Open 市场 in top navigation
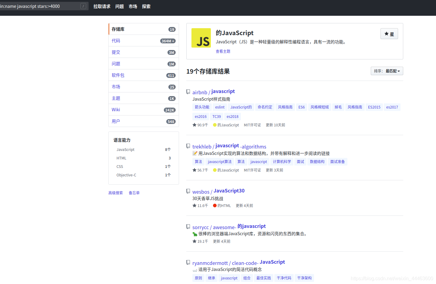436x284 pixels. coord(133,6)
